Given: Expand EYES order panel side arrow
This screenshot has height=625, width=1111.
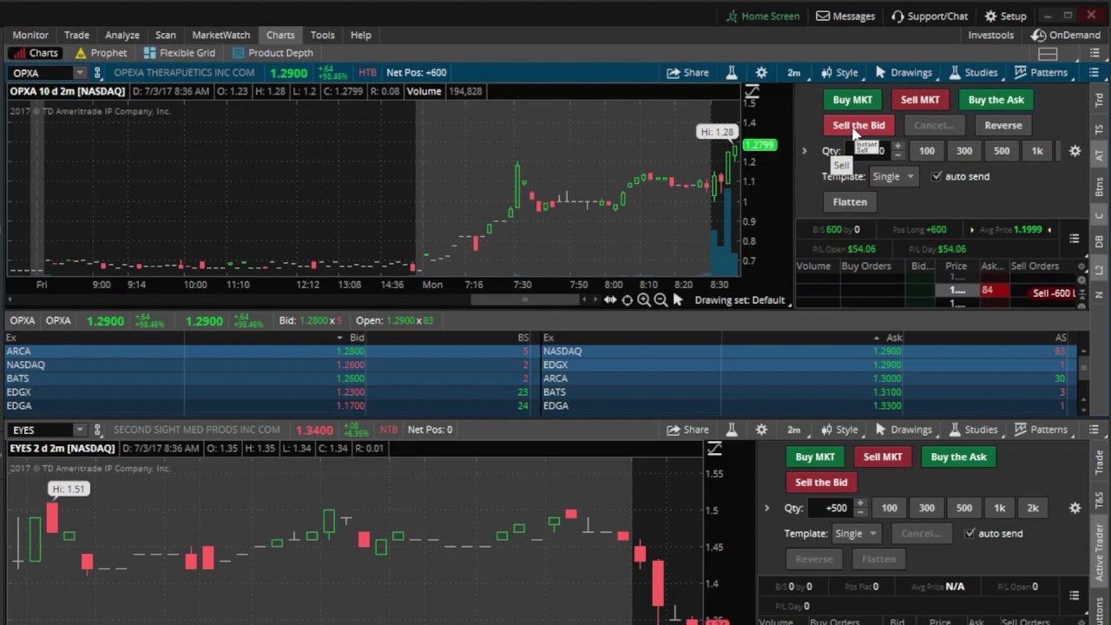Looking at the screenshot, I should (766, 508).
